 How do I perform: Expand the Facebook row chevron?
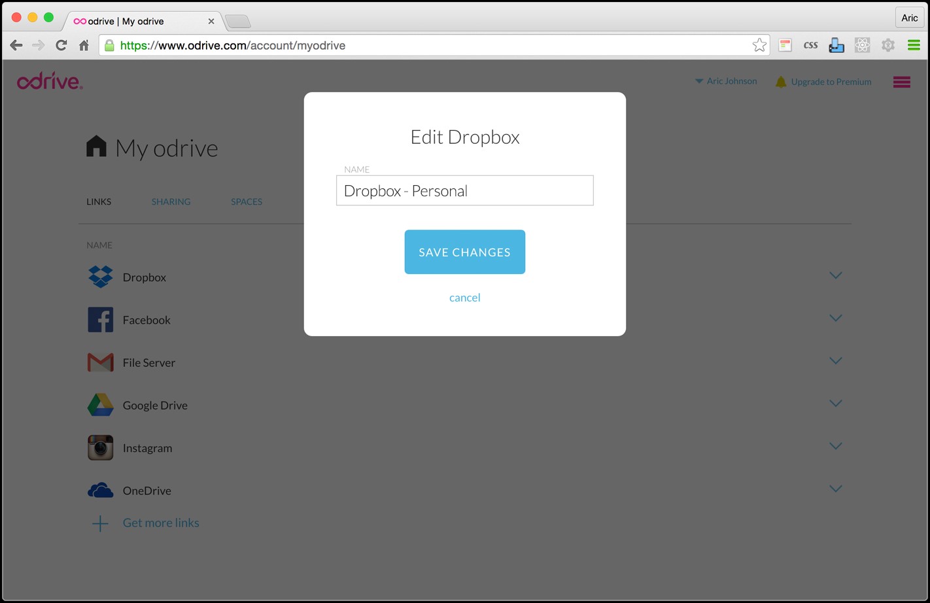coord(835,318)
